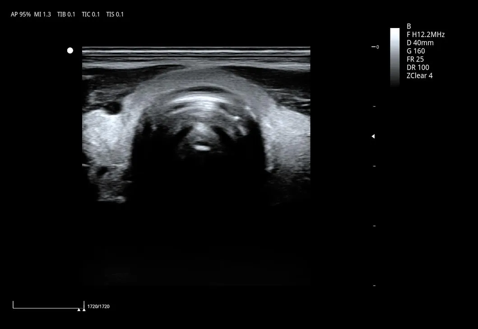The width and height of the screenshot is (478, 329).
Task: Click the depth setting D 40mm
Action: click(420, 42)
